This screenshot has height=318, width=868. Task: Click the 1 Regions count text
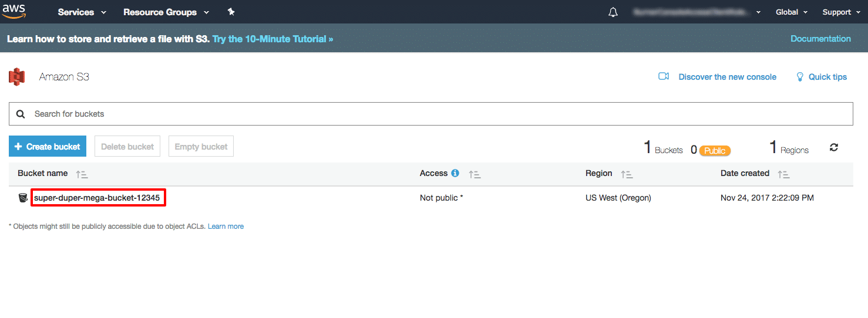(x=789, y=148)
